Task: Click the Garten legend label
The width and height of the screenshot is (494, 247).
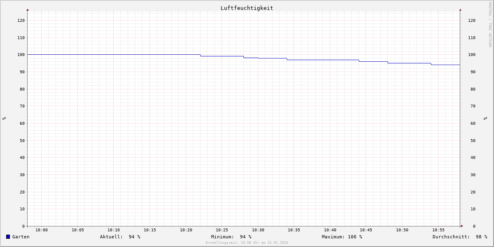Action: click(x=21, y=237)
